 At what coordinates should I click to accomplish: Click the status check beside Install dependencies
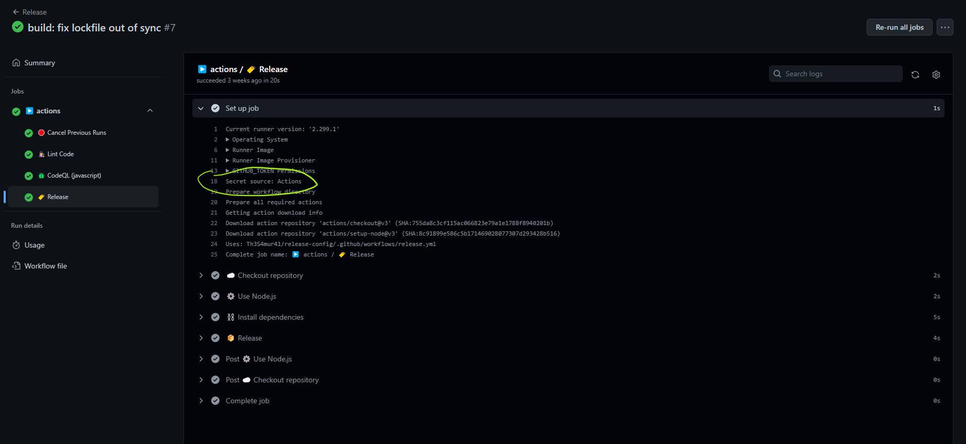click(215, 317)
